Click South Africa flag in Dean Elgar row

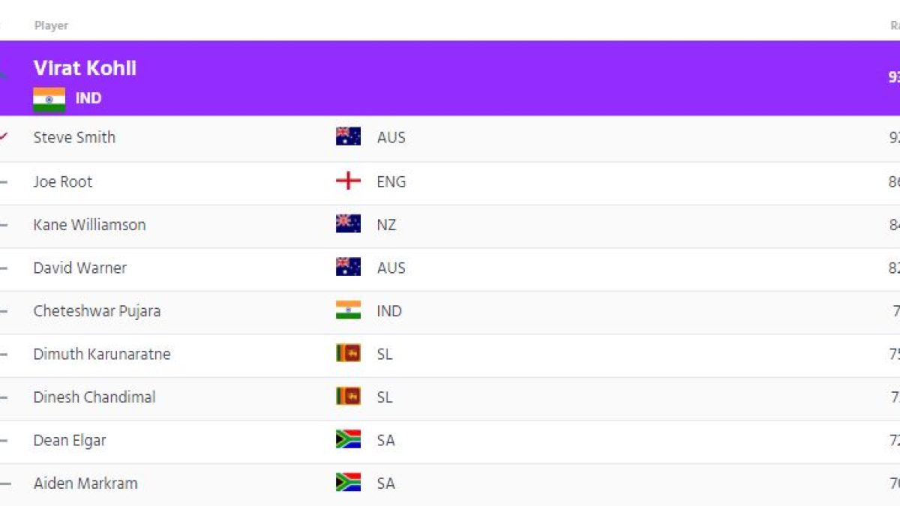pos(348,440)
